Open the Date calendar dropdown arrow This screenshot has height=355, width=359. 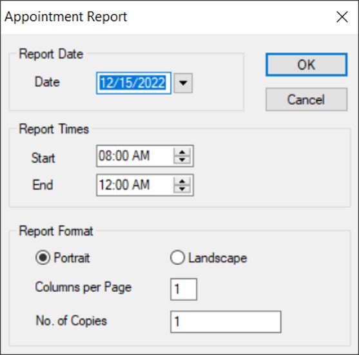[x=183, y=83]
